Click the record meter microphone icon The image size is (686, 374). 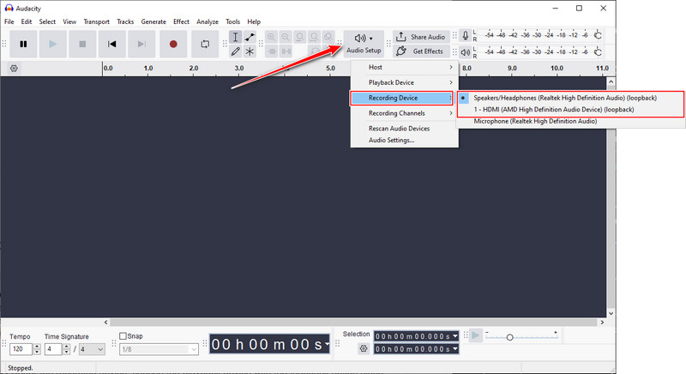[x=466, y=36]
